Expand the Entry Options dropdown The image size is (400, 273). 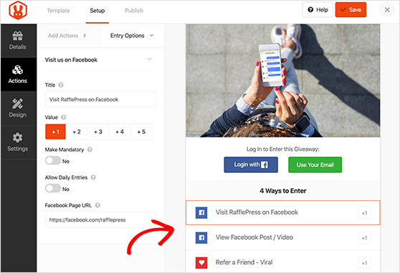(x=132, y=36)
